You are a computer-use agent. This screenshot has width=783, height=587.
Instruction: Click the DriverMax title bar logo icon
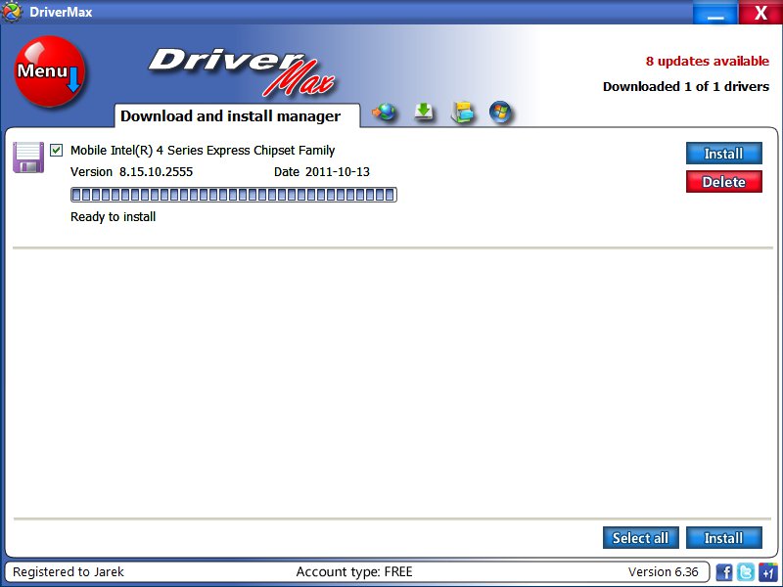(x=11, y=12)
